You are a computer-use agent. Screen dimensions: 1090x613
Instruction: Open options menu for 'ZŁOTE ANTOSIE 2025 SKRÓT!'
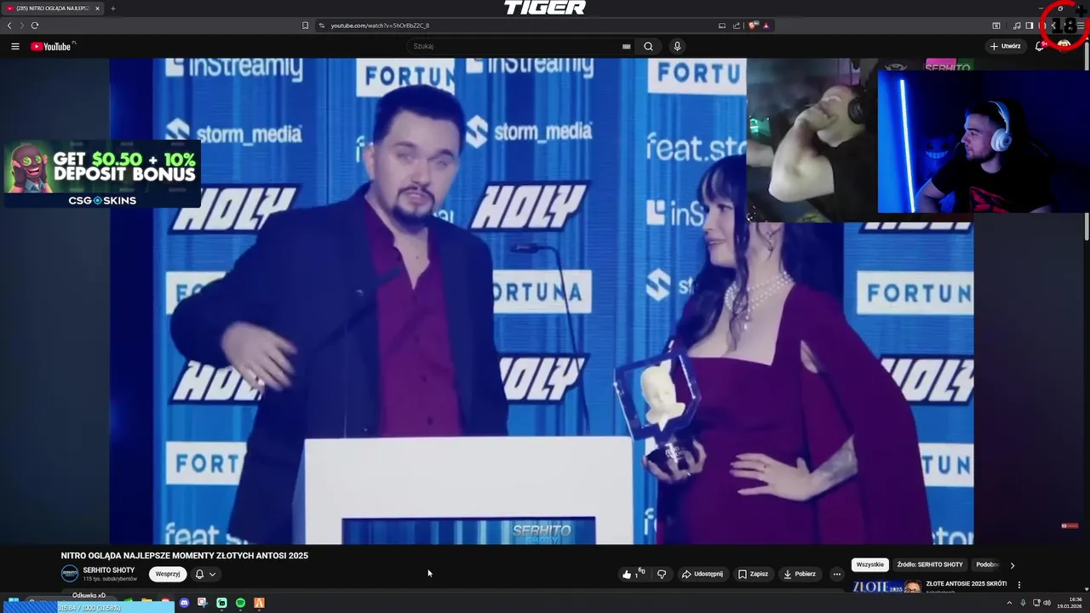tap(1018, 585)
